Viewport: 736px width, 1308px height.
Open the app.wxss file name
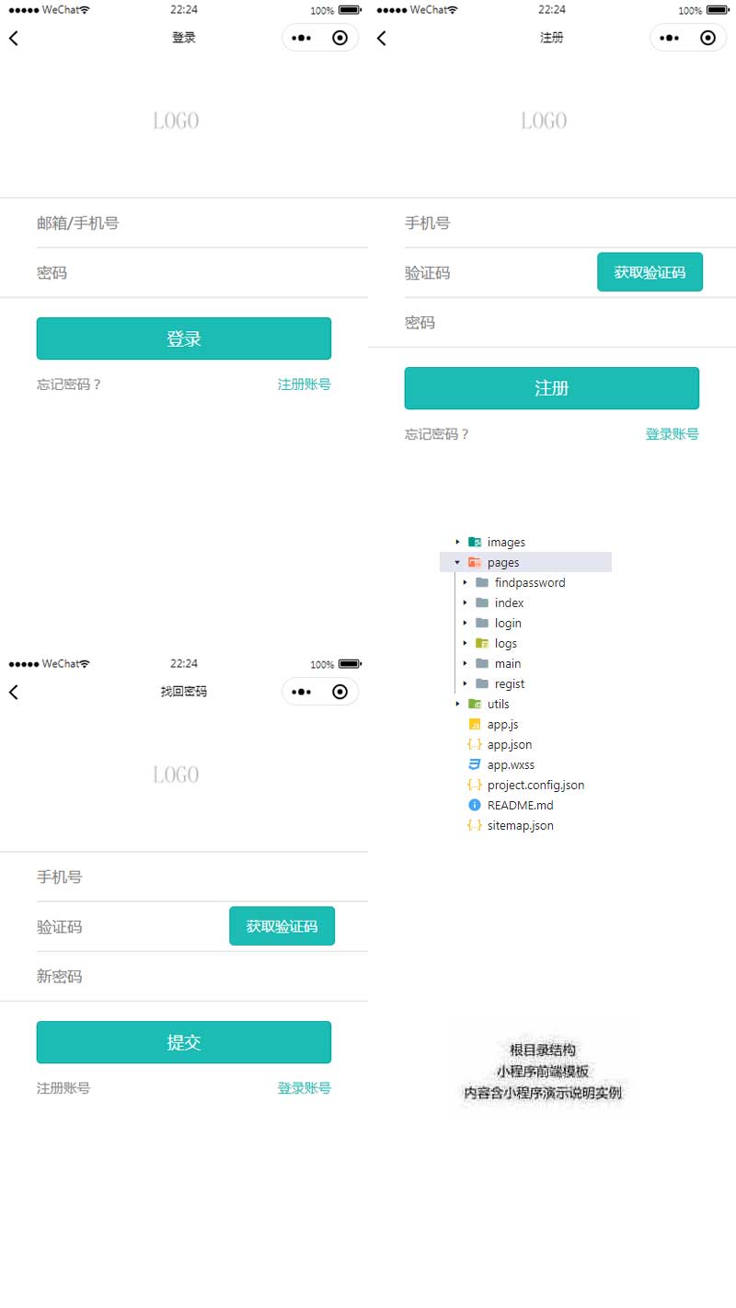pos(511,764)
